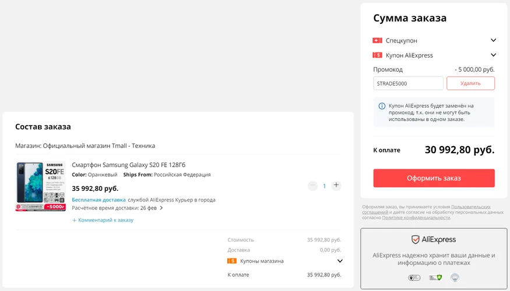Open delivery time details arrow after 26 фев

pos(161,208)
